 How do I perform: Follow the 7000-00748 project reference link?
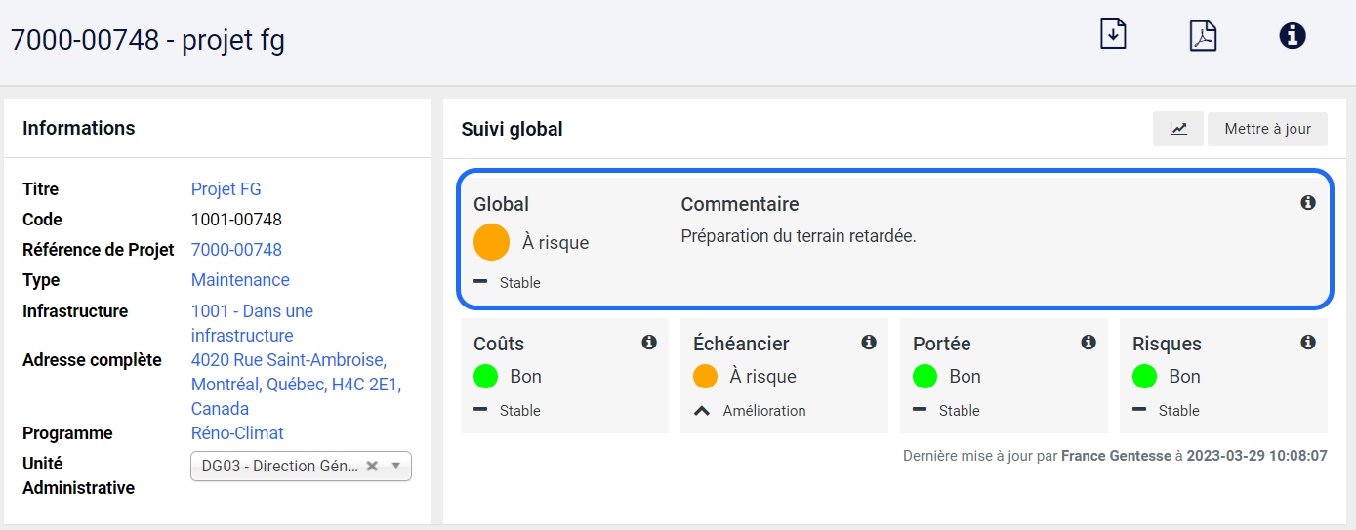[236, 250]
